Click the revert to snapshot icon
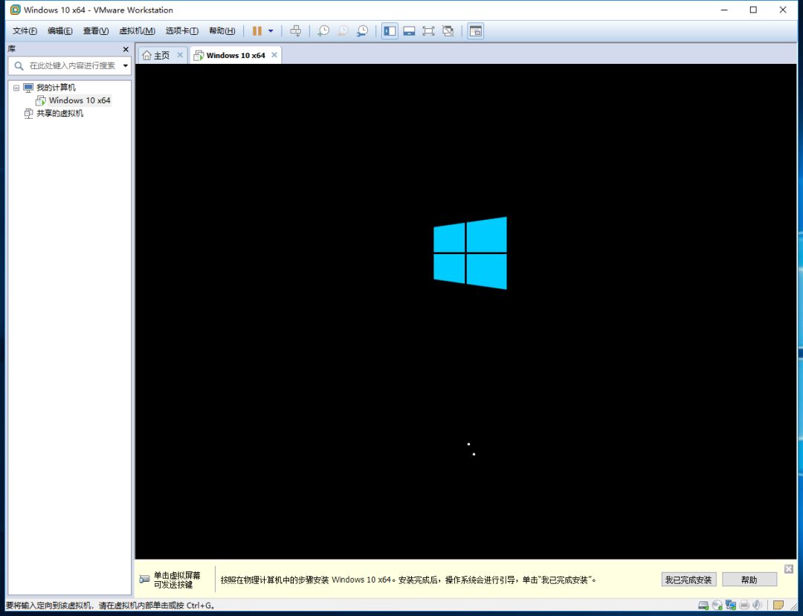803x616 pixels. pyautogui.click(x=343, y=31)
